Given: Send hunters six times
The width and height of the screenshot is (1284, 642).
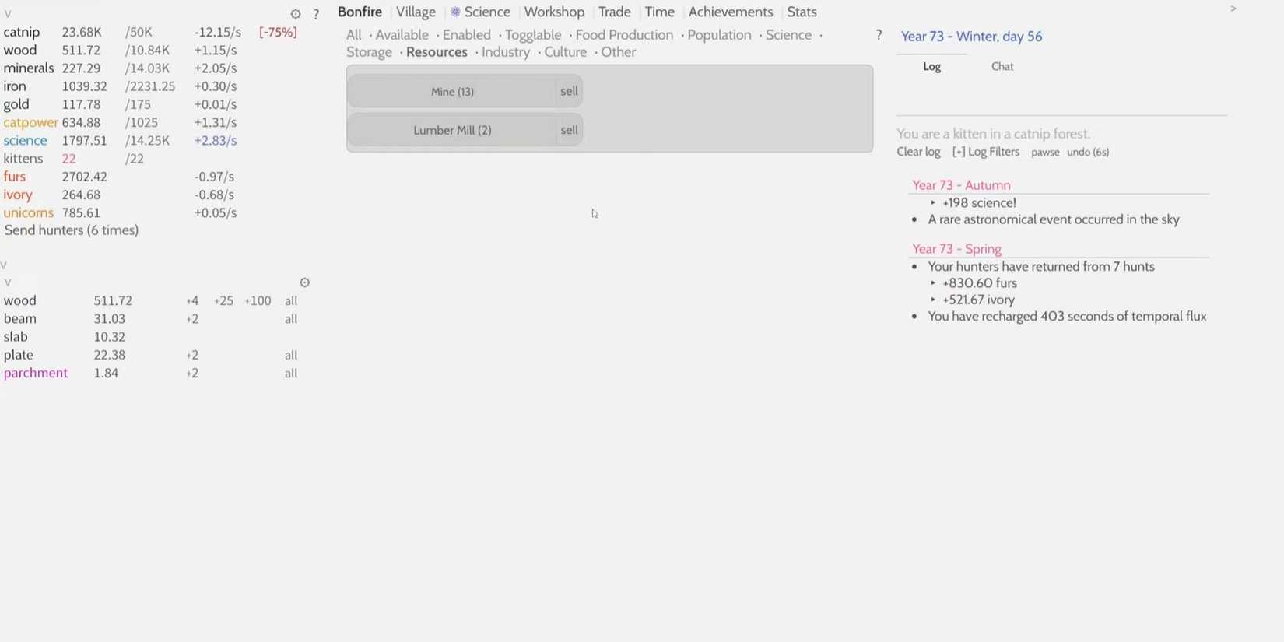Looking at the screenshot, I should [x=72, y=230].
